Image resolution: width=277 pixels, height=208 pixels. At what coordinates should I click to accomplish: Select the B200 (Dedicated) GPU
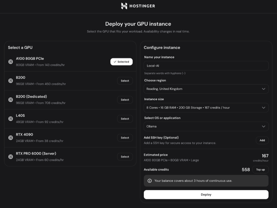(x=125, y=100)
